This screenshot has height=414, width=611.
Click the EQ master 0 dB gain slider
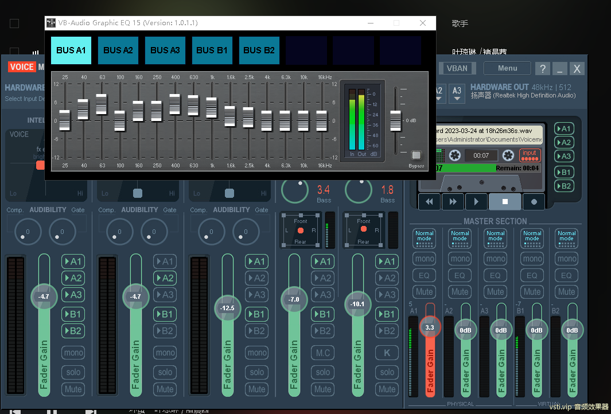pyautogui.click(x=395, y=121)
